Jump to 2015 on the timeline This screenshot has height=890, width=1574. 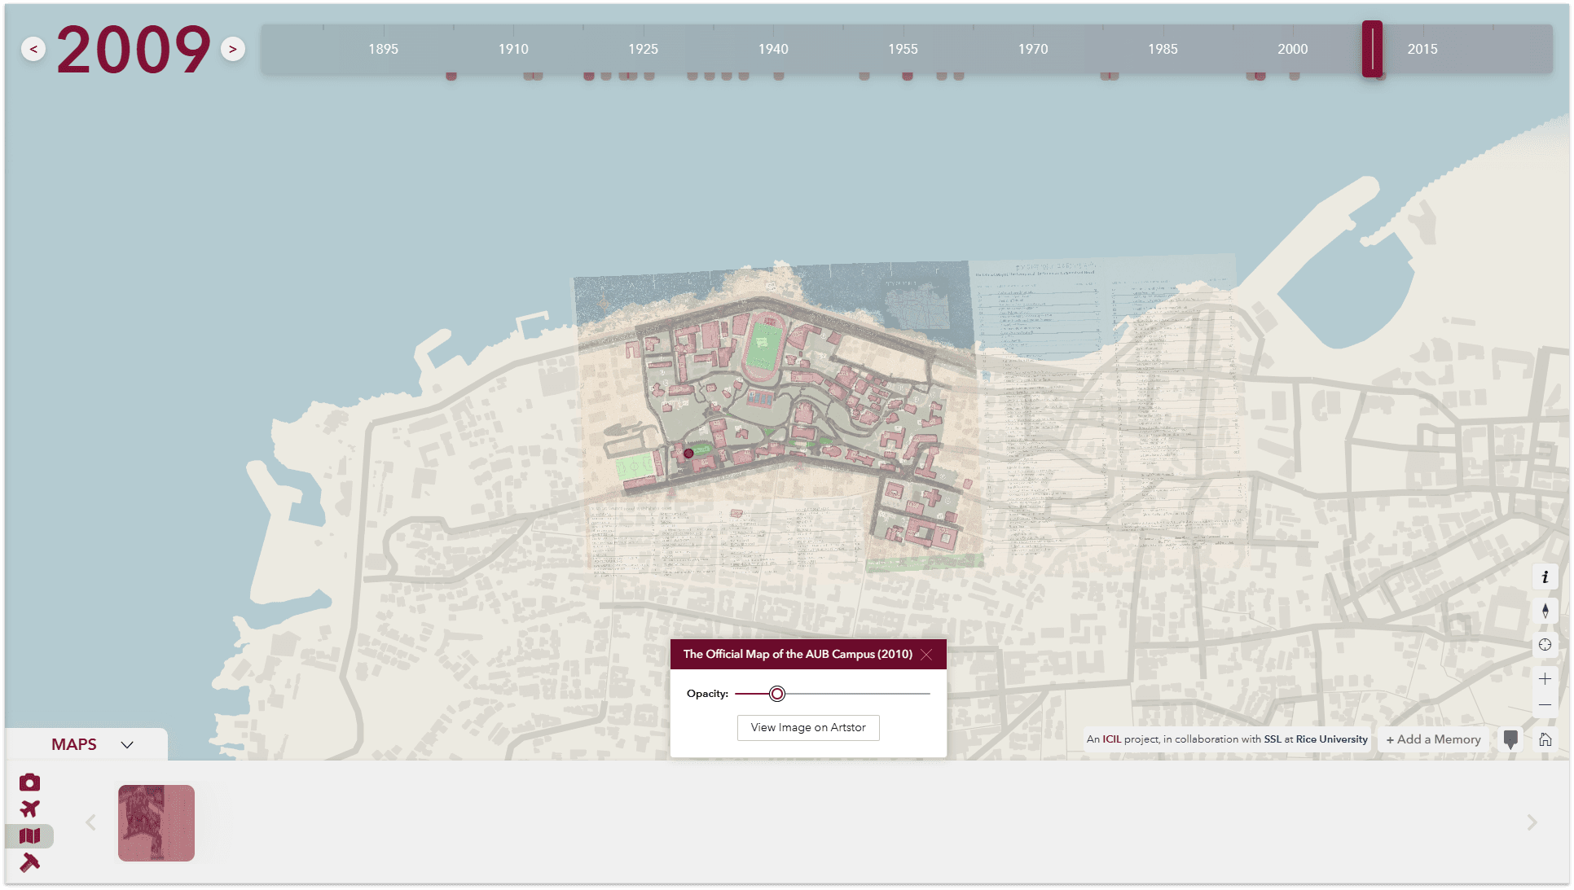1422,49
